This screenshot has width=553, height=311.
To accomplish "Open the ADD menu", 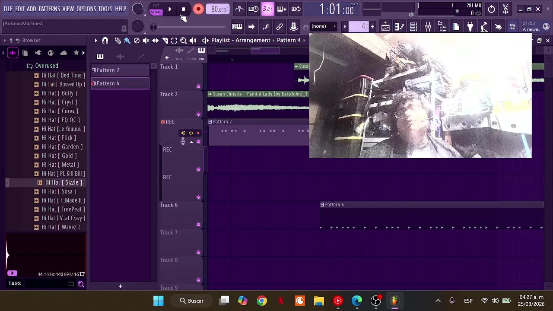I will tap(31, 9).
